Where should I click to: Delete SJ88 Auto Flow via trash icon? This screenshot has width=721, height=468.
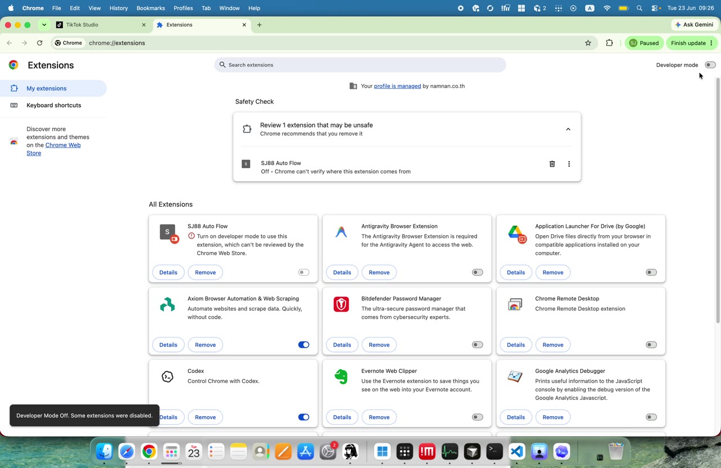(x=552, y=164)
